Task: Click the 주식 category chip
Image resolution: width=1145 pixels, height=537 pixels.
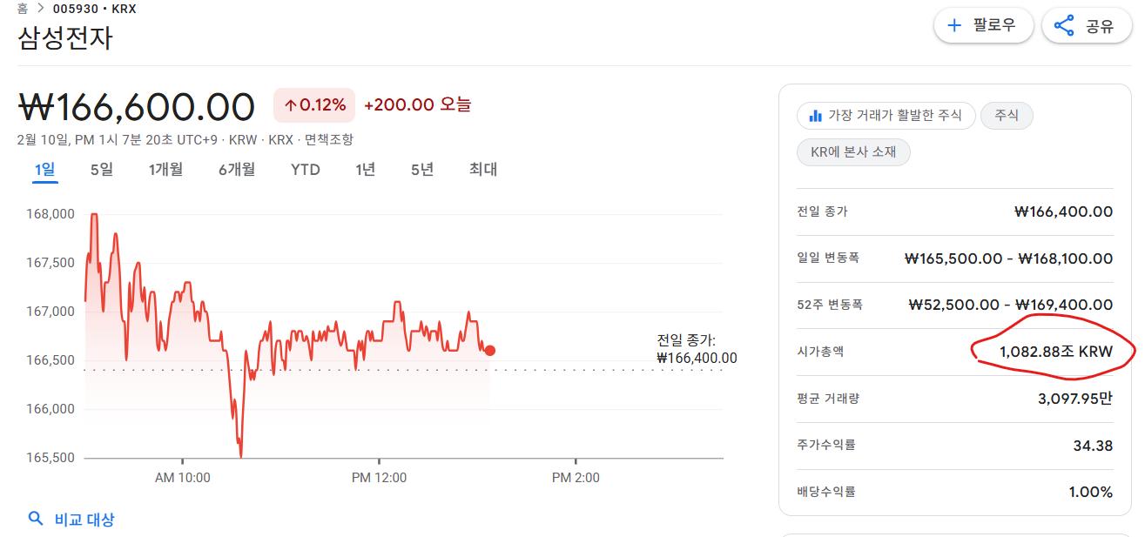Action: pos(1007,115)
